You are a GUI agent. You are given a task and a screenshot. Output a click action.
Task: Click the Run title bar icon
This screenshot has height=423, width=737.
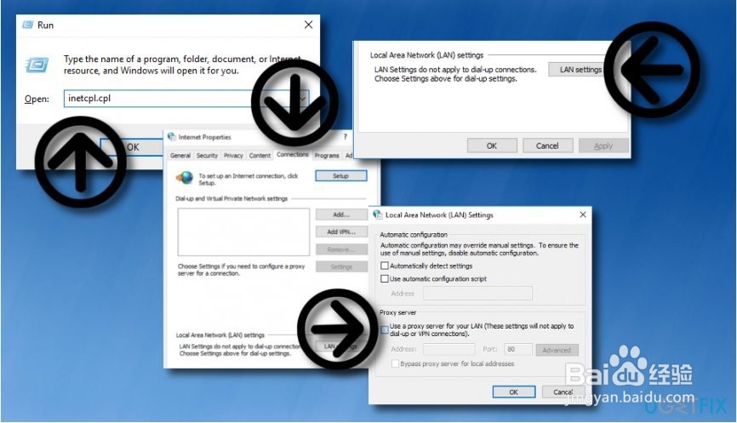click(28, 25)
